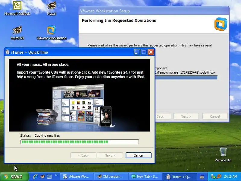Click Cancel in VMware Workstation Setup

tap(215, 116)
